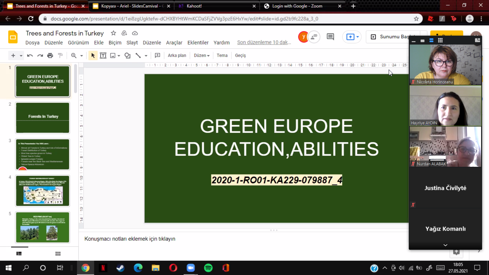Viewport: 489px width, 275px height.
Task: Switch to filmstrip view
Action: click(19, 254)
